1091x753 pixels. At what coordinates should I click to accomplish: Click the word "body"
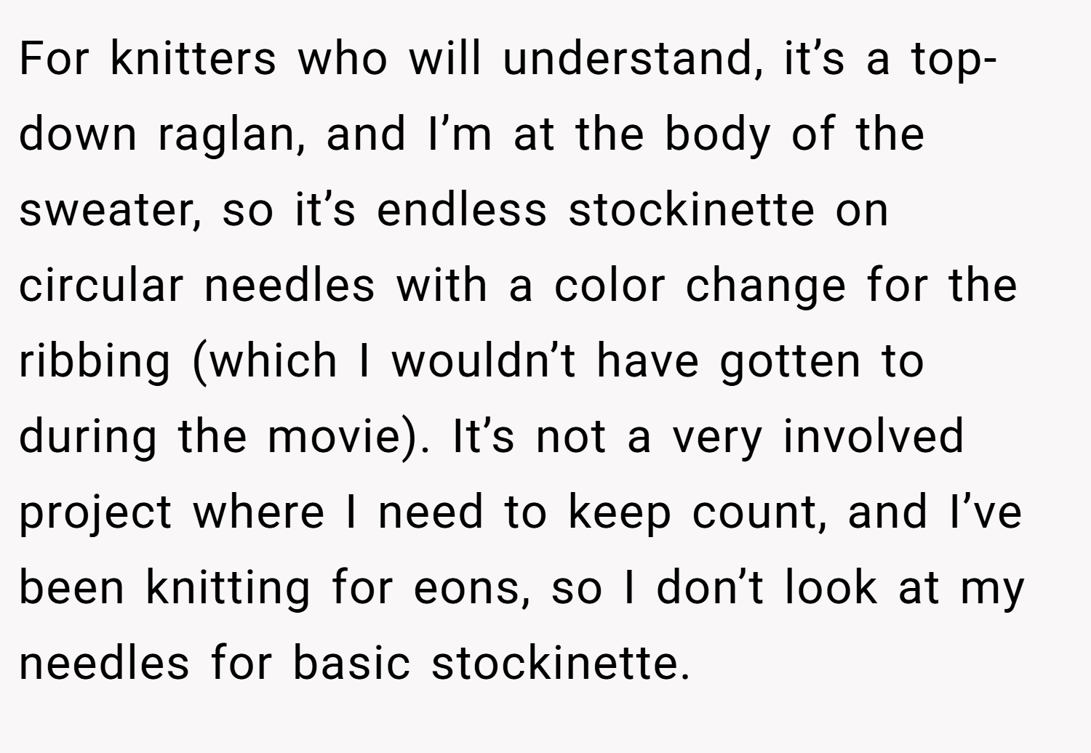[x=717, y=136]
